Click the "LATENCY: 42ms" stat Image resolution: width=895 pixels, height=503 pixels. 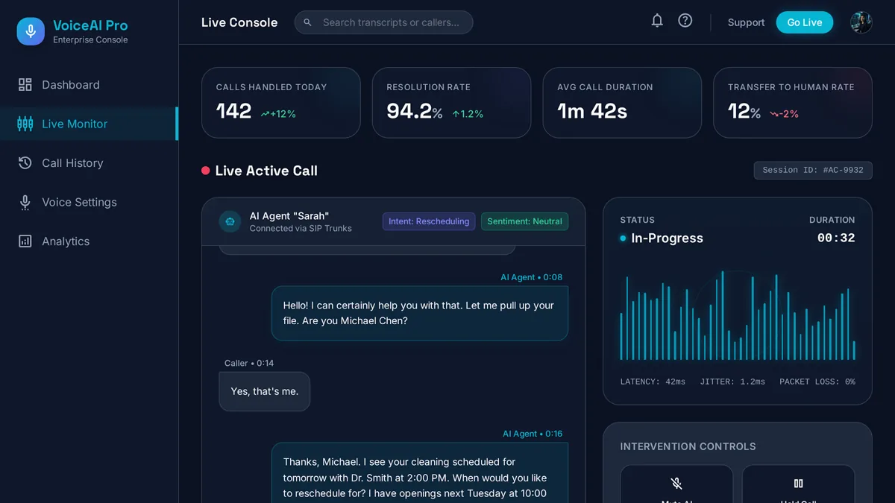[653, 382]
